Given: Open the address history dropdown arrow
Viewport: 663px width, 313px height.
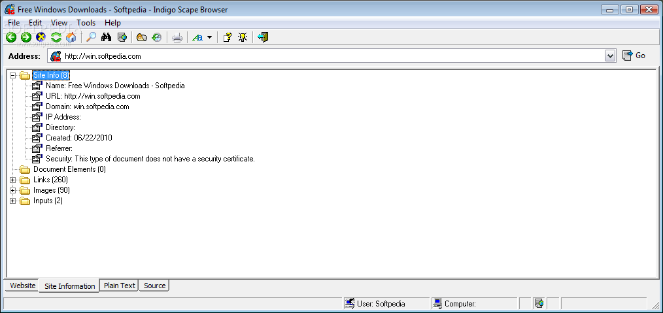Looking at the screenshot, I should click(x=610, y=56).
